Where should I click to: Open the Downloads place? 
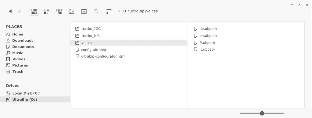[20, 40]
